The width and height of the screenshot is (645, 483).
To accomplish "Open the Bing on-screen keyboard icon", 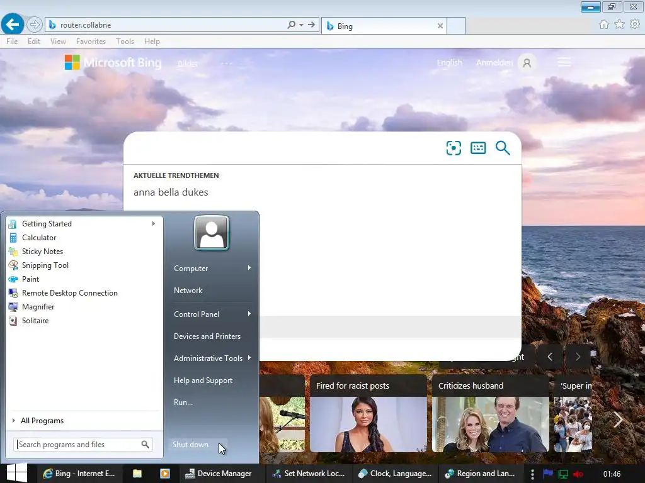I will (x=478, y=148).
